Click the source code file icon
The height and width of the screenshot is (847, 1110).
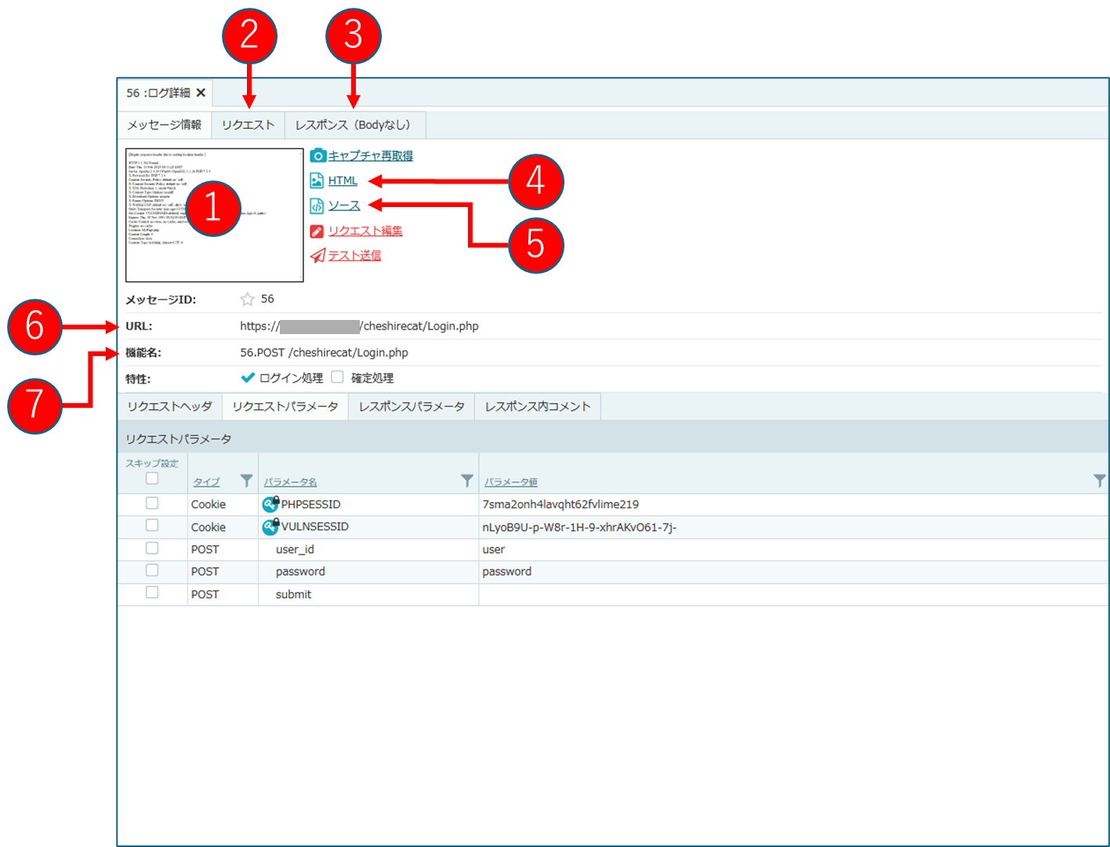pyautogui.click(x=317, y=206)
